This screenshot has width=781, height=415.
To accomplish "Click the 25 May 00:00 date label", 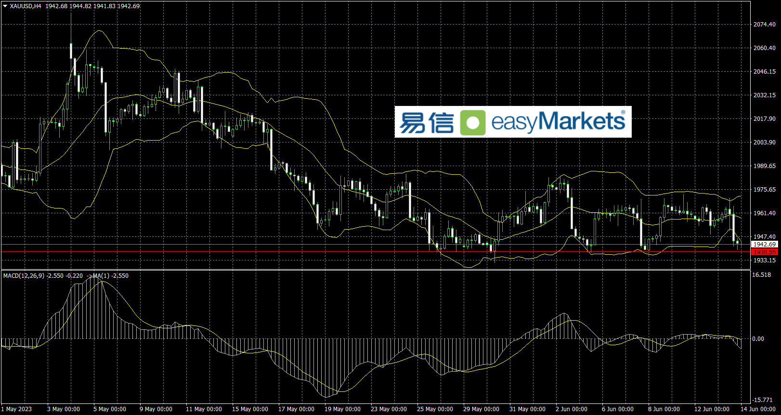I will (x=435, y=409).
